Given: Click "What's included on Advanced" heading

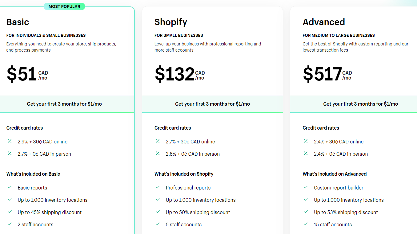Looking at the screenshot, I should click(335, 174).
